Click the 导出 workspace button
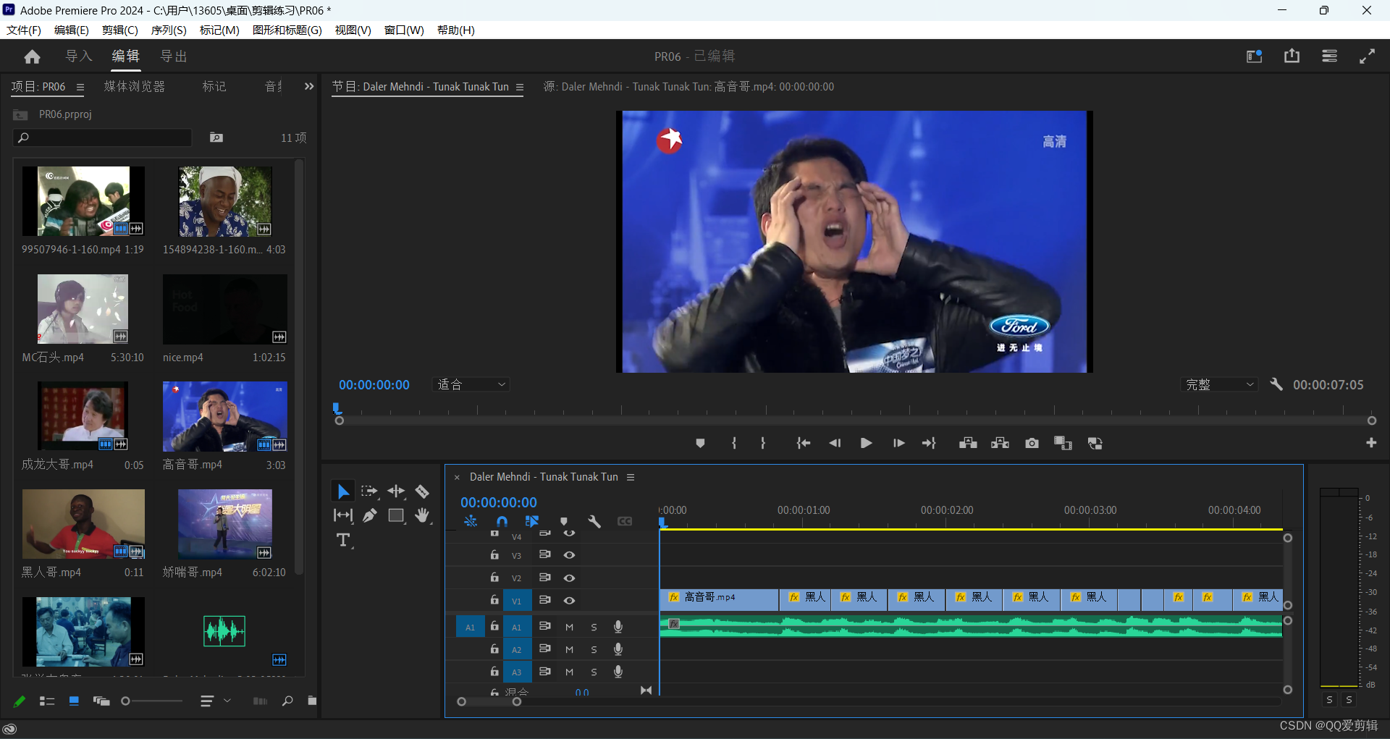Viewport: 1390px width, 739px height. point(174,56)
